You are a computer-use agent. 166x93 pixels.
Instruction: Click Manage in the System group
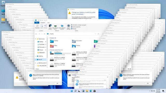[x=73, y=29]
